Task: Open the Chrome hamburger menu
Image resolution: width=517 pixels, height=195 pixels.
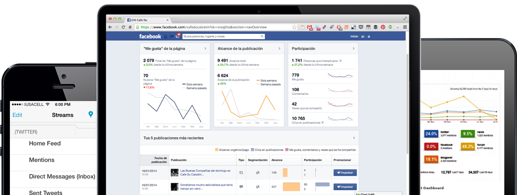Action: tap(405, 27)
